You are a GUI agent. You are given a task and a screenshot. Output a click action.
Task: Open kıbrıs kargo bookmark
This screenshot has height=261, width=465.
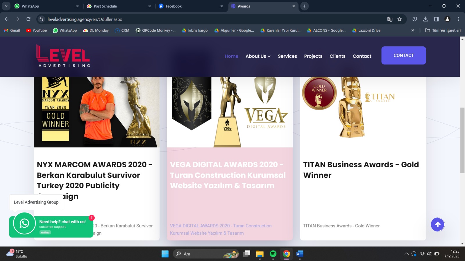tap(195, 30)
